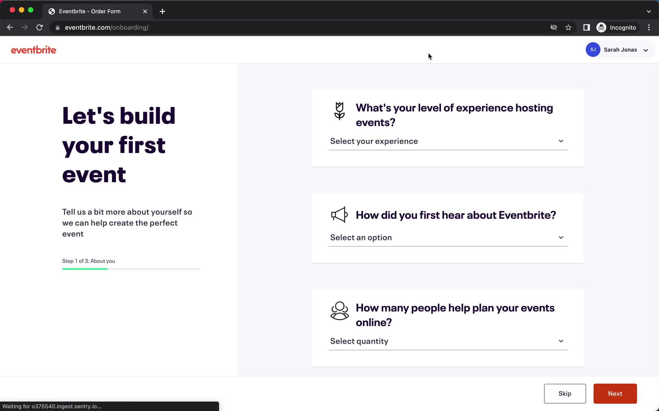Click the quantity dropdown chevron arrow

pyautogui.click(x=561, y=341)
